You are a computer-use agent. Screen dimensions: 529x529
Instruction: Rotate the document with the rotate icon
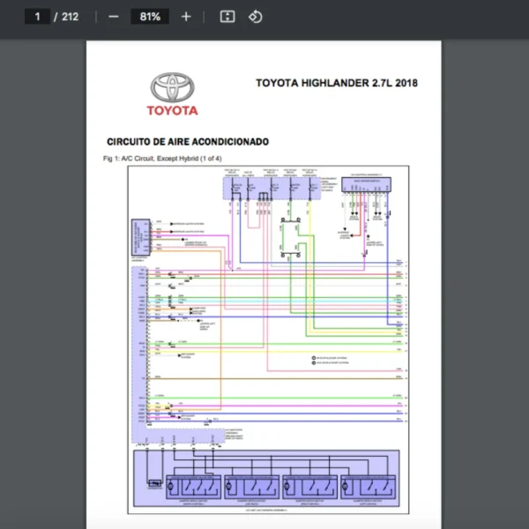point(256,17)
